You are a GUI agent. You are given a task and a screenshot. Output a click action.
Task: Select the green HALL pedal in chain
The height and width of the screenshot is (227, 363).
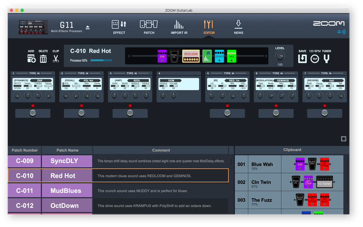click(x=232, y=56)
